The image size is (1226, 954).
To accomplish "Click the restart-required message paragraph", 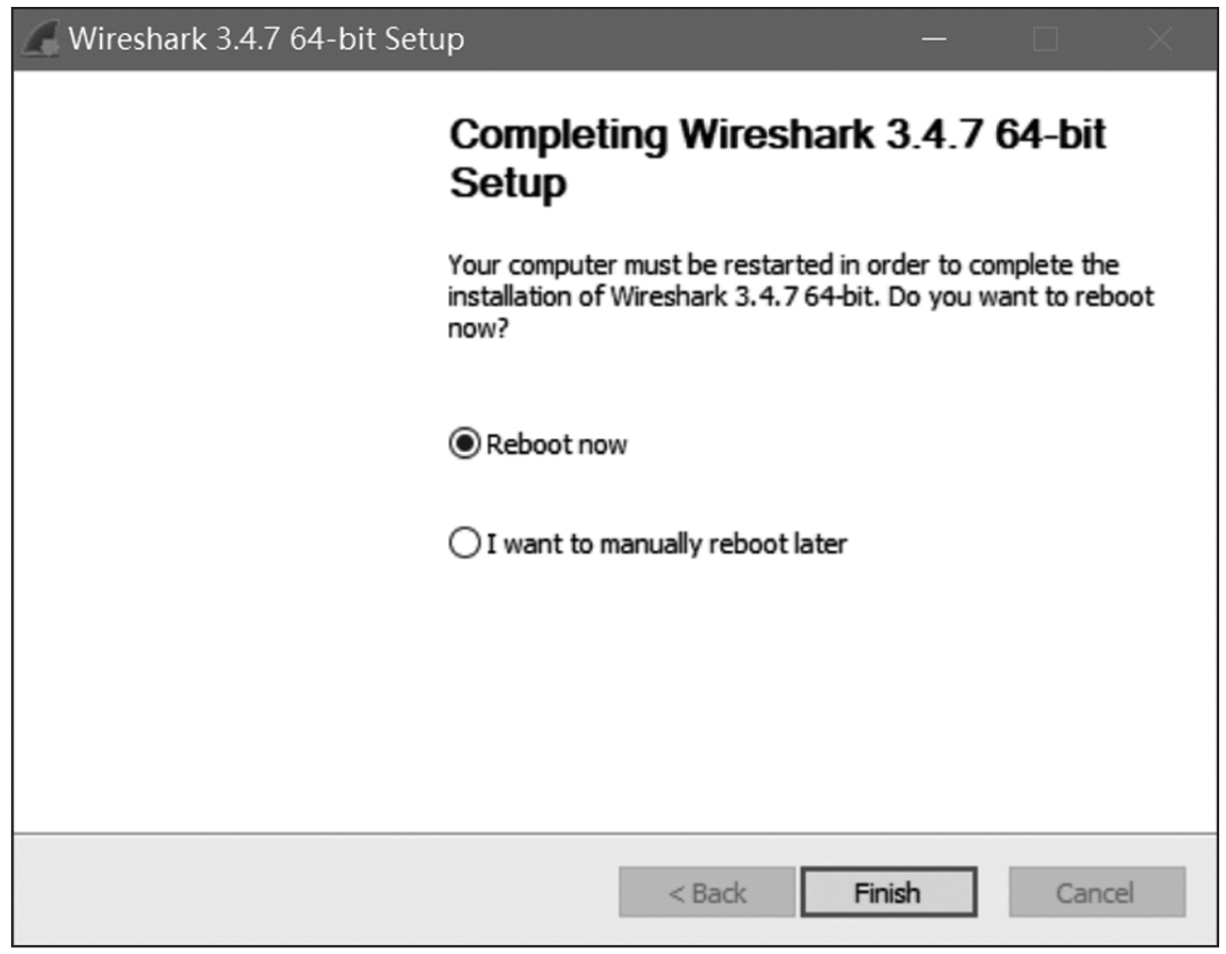I will click(x=799, y=296).
